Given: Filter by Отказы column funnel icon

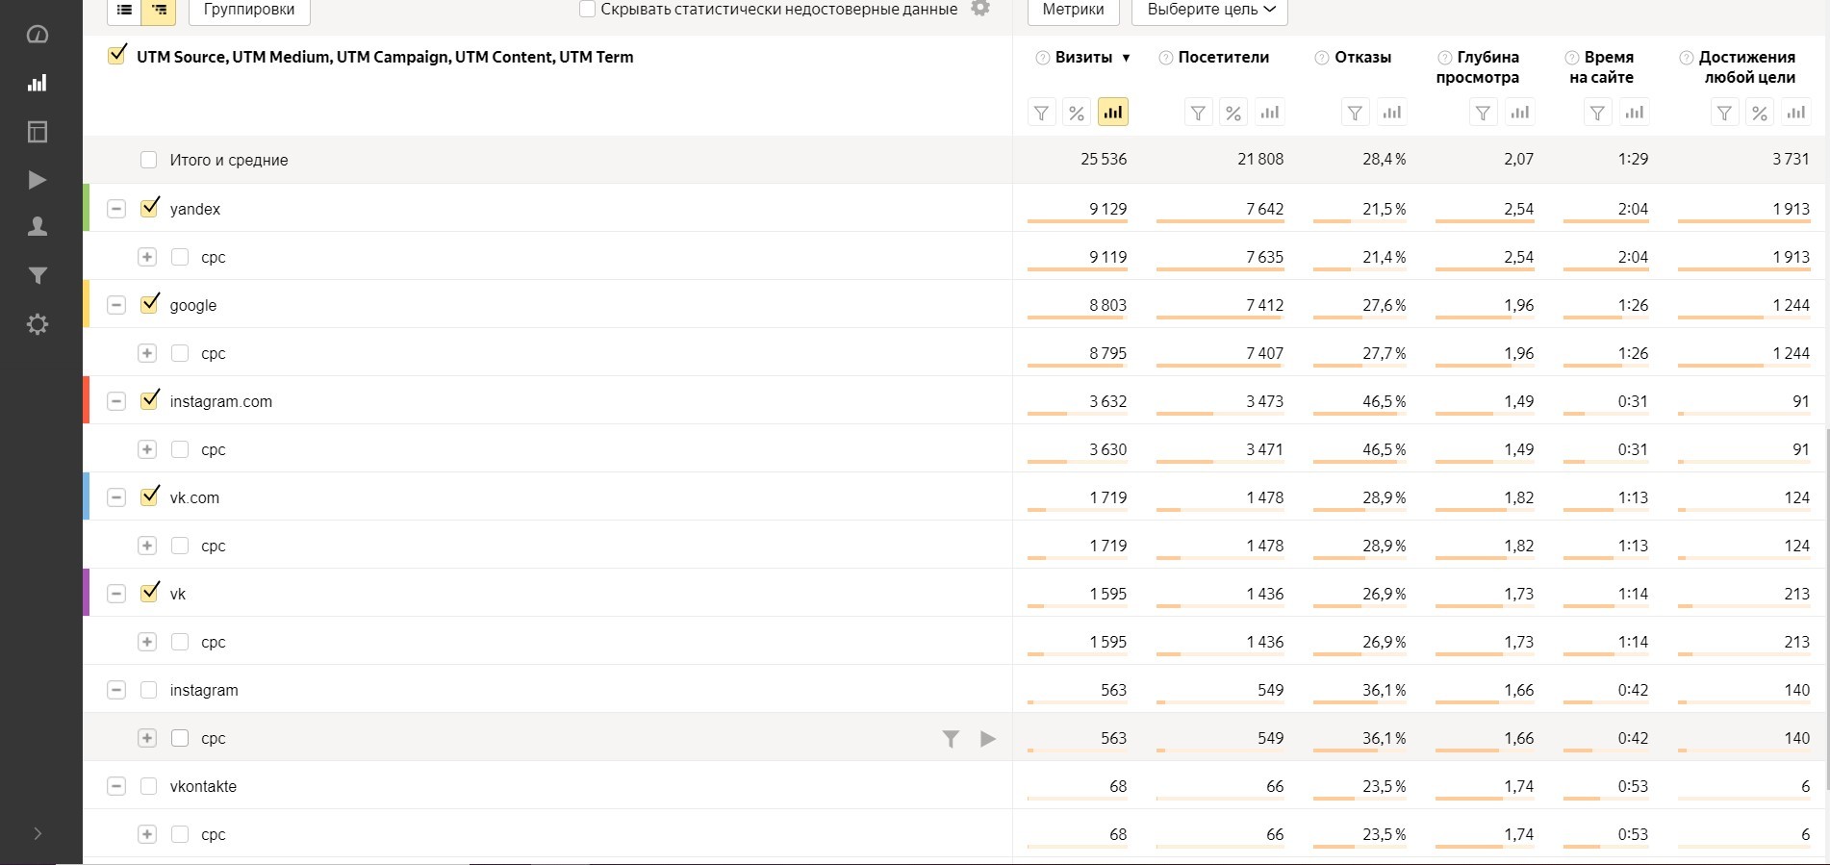Looking at the screenshot, I should 1355,113.
